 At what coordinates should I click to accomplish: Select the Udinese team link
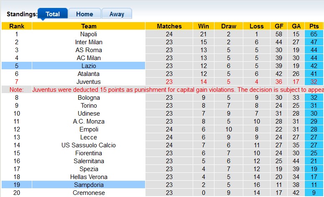(89, 114)
